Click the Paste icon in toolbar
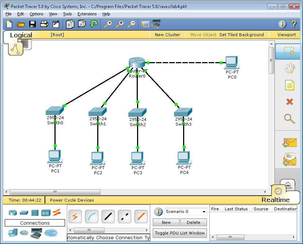 tap(82, 24)
